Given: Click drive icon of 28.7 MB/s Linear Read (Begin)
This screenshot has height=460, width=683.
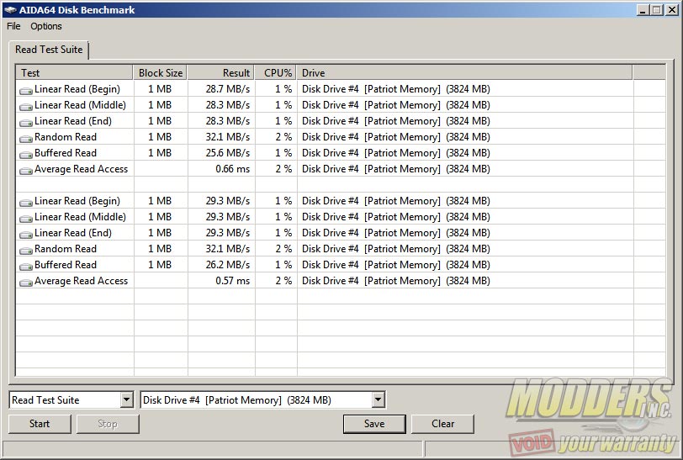Looking at the screenshot, I should [26, 91].
